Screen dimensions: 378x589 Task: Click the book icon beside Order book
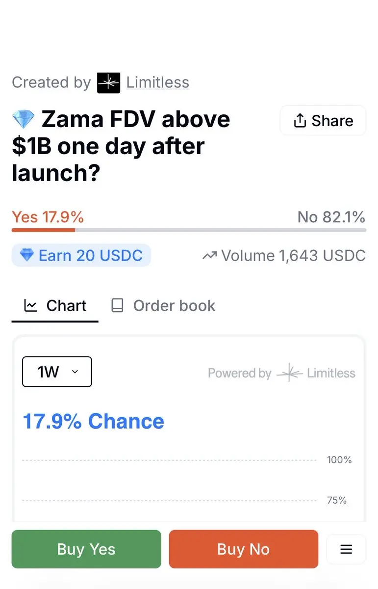click(x=117, y=306)
